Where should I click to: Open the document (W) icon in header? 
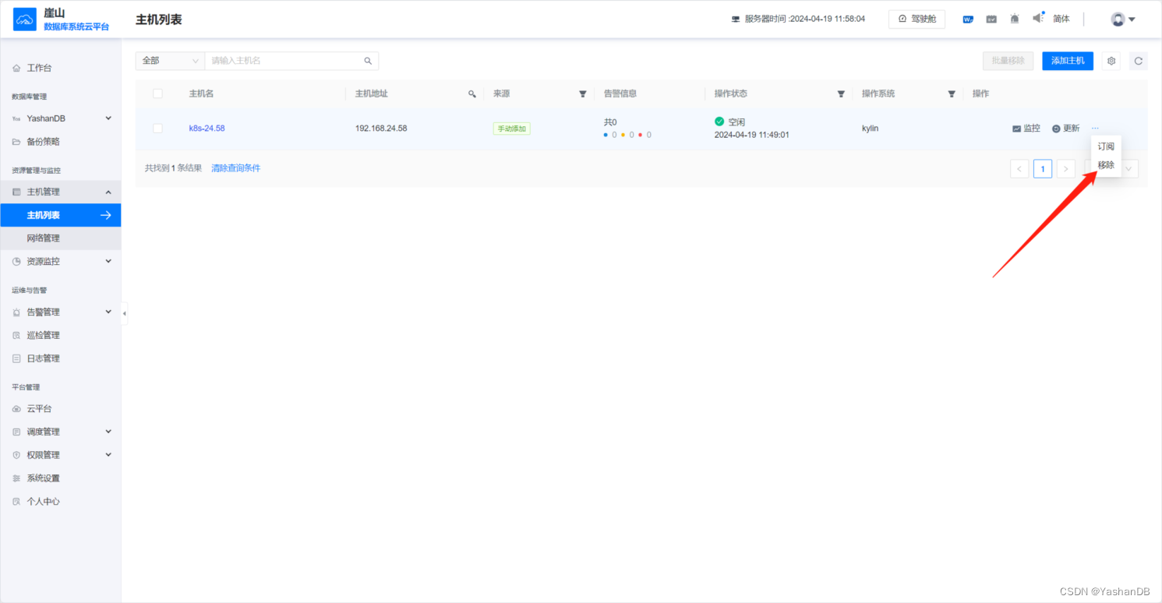click(968, 19)
